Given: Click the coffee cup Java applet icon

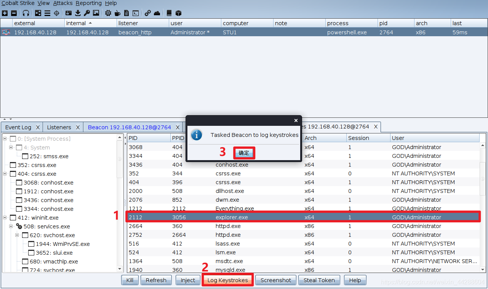Looking at the screenshot, I should point(117,13).
